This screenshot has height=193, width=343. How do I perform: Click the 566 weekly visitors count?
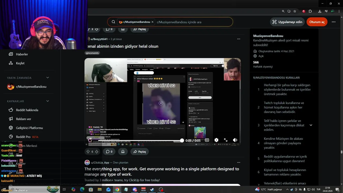[x=256, y=62]
